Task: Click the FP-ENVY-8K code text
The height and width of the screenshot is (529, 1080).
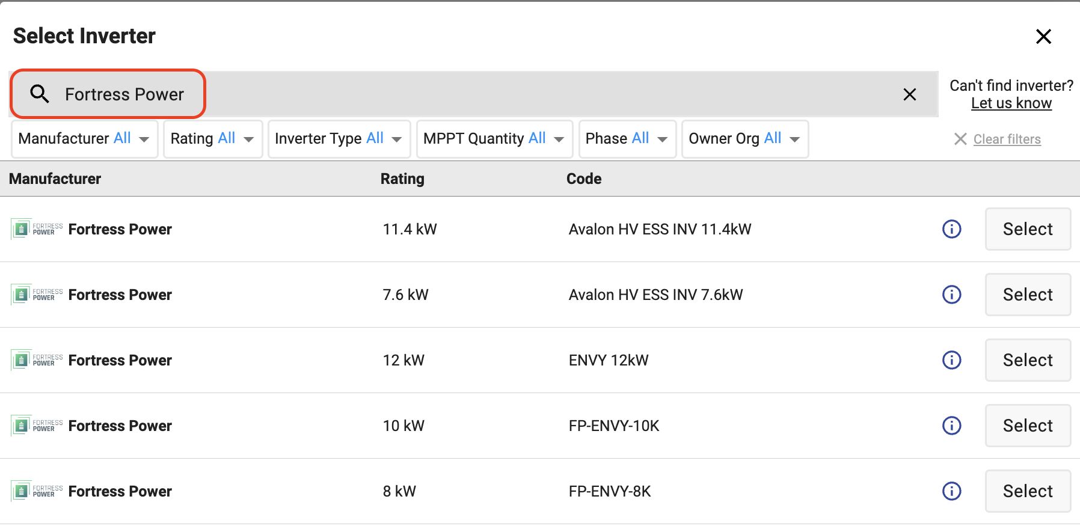Action: pyautogui.click(x=610, y=491)
